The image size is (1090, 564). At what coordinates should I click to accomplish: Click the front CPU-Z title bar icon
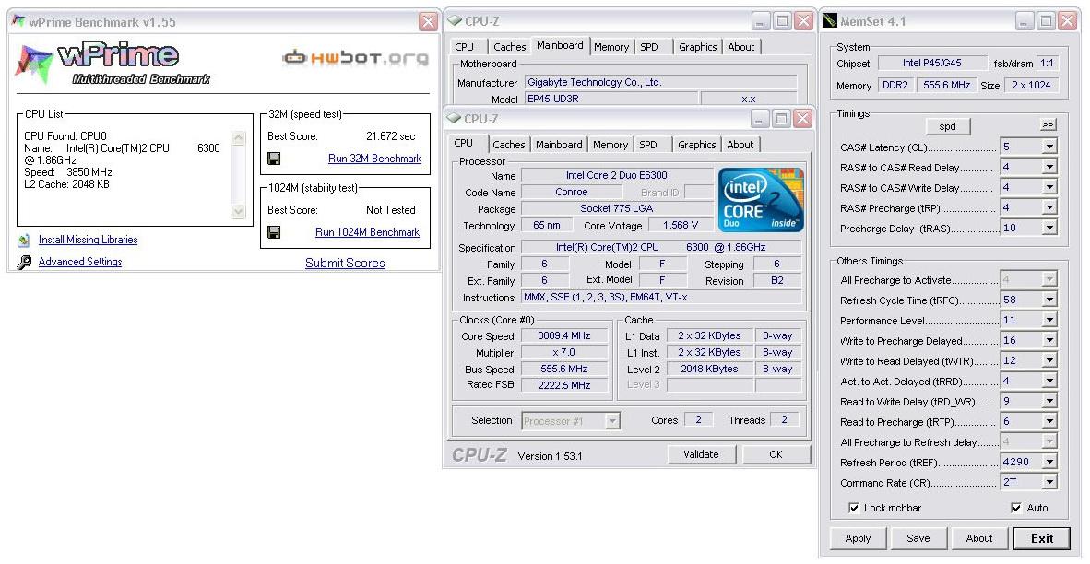454,118
